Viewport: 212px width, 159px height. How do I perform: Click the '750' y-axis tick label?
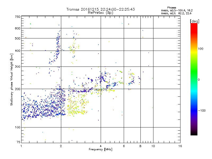pos(17,17)
